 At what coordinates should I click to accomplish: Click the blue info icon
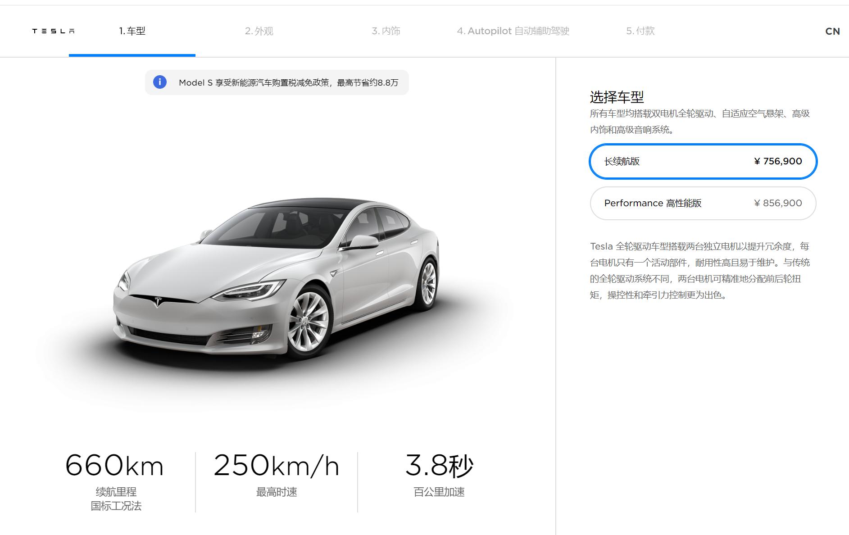click(x=160, y=82)
